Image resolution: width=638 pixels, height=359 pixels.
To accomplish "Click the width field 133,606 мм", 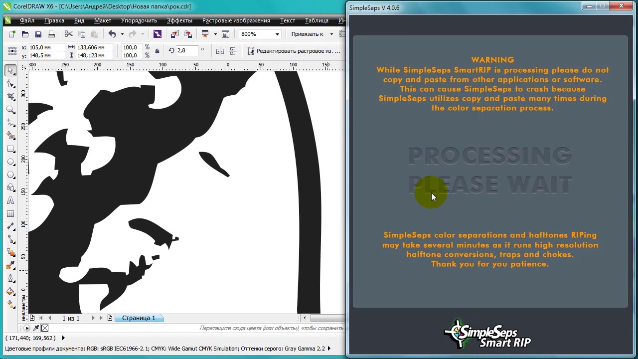I will pos(94,47).
